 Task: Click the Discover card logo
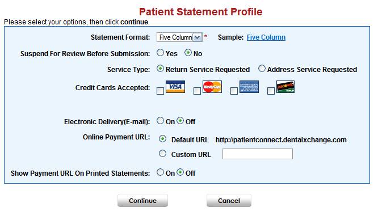point(285,87)
